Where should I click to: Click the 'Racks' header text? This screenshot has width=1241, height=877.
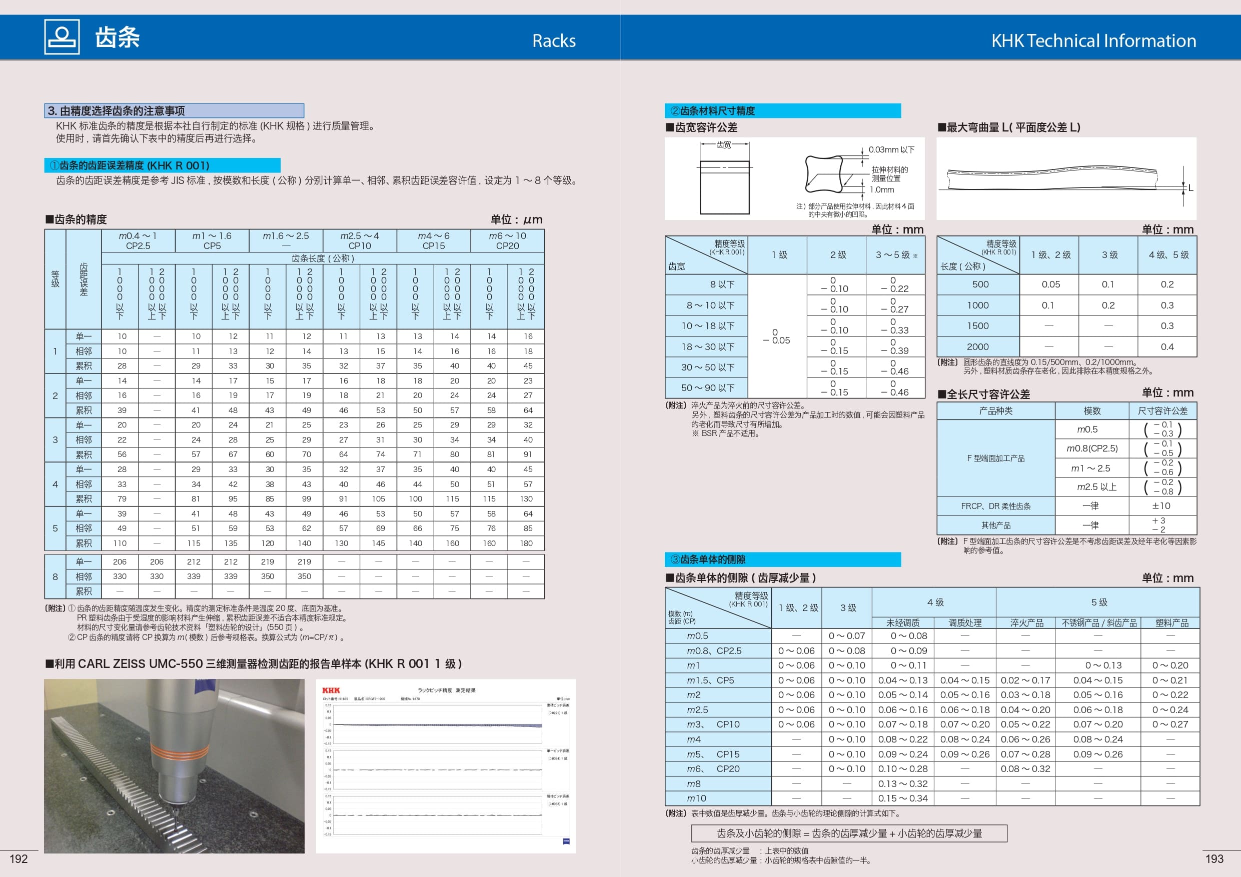tap(554, 40)
